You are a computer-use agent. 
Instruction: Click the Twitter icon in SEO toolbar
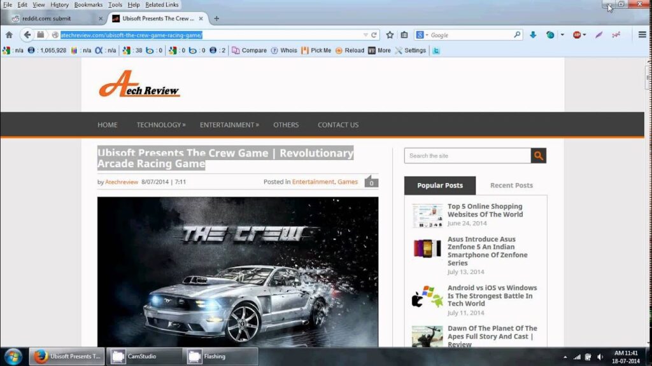click(436, 51)
